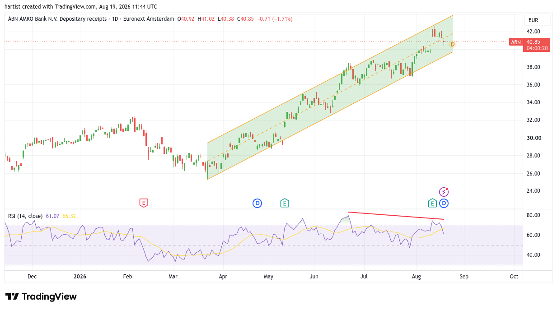
Task: Click the 42.00 price axis label
Action: pyautogui.click(x=533, y=32)
